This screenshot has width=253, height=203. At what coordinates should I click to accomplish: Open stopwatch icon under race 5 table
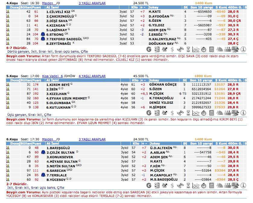(204, 113)
